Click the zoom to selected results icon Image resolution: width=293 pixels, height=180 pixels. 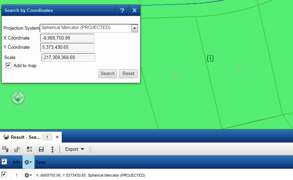[x=17, y=149]
